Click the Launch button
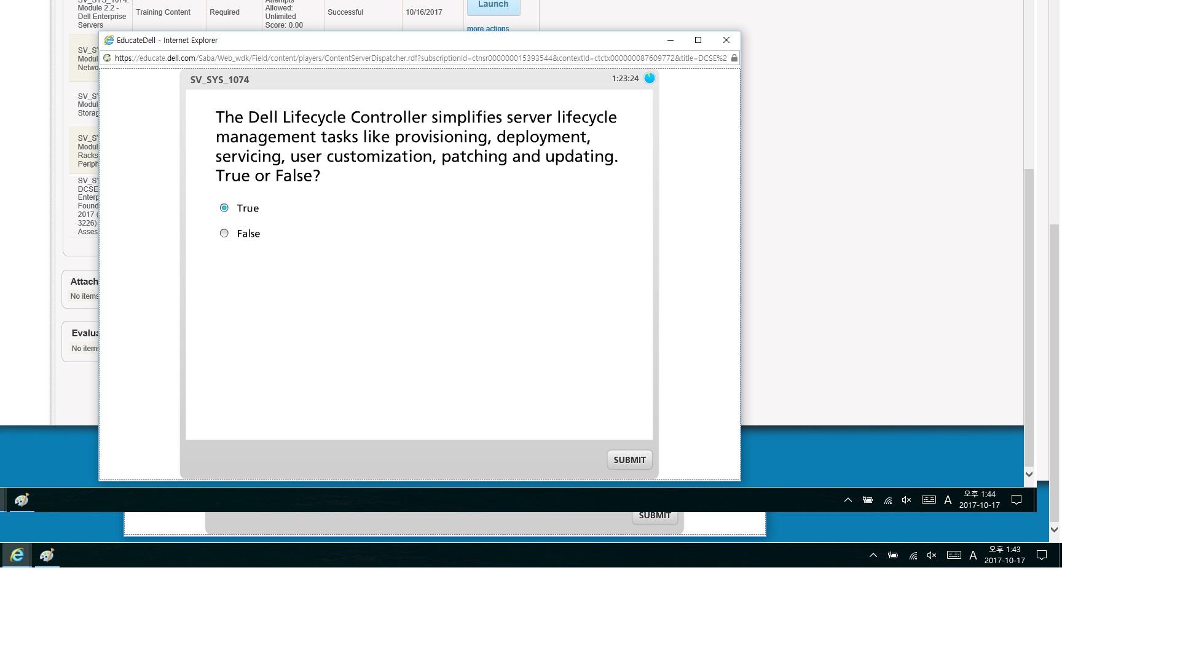 pos(493,5)
